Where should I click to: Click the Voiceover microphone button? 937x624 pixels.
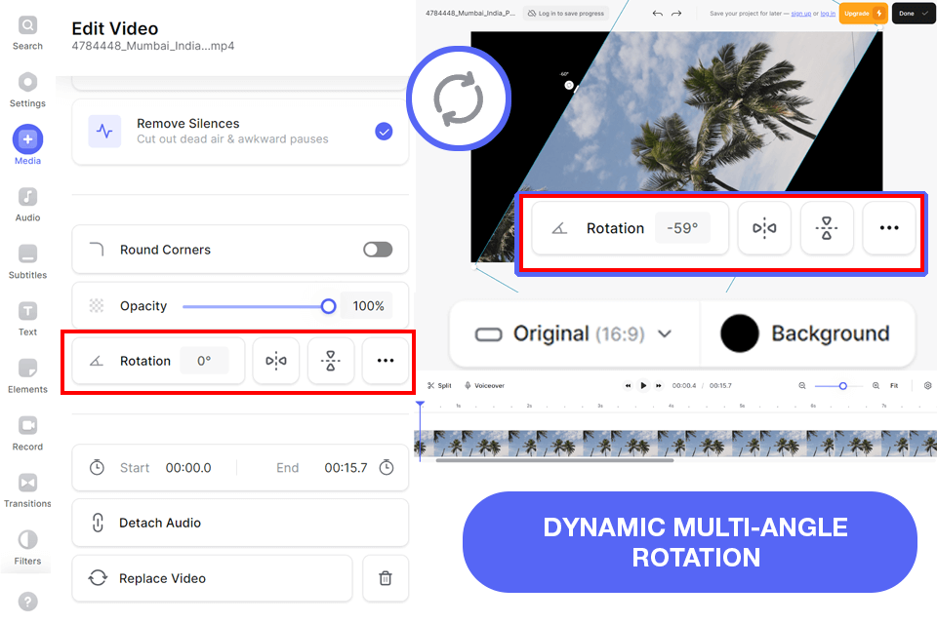point(485,386)
